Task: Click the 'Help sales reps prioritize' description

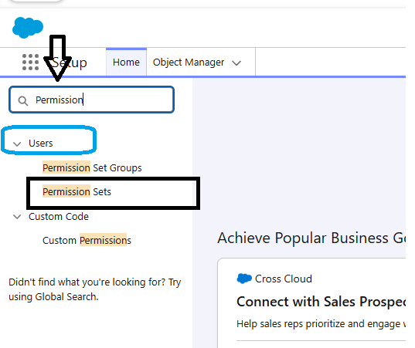Action: (x=321, y=323)
